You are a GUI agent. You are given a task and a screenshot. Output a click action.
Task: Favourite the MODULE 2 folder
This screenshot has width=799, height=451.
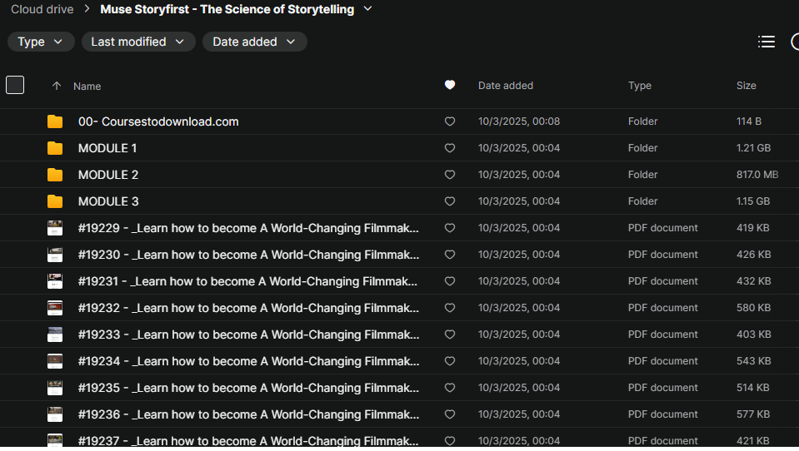tap(450, 175)
